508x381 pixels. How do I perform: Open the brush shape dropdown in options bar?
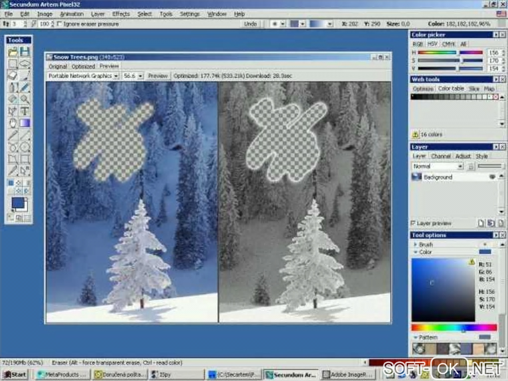coord(282,24)
